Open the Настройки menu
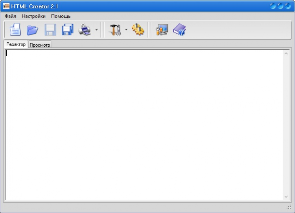 [33, 16]
